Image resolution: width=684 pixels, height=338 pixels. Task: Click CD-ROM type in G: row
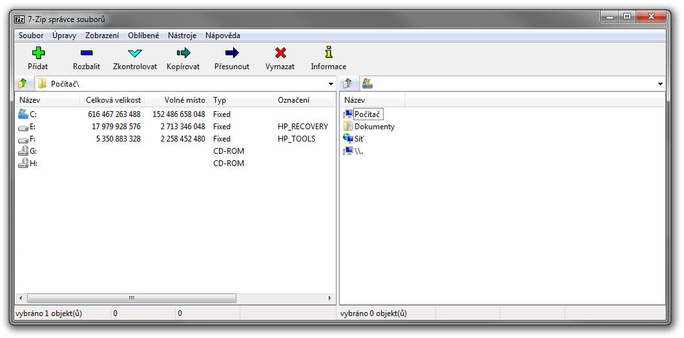(229, 151)
